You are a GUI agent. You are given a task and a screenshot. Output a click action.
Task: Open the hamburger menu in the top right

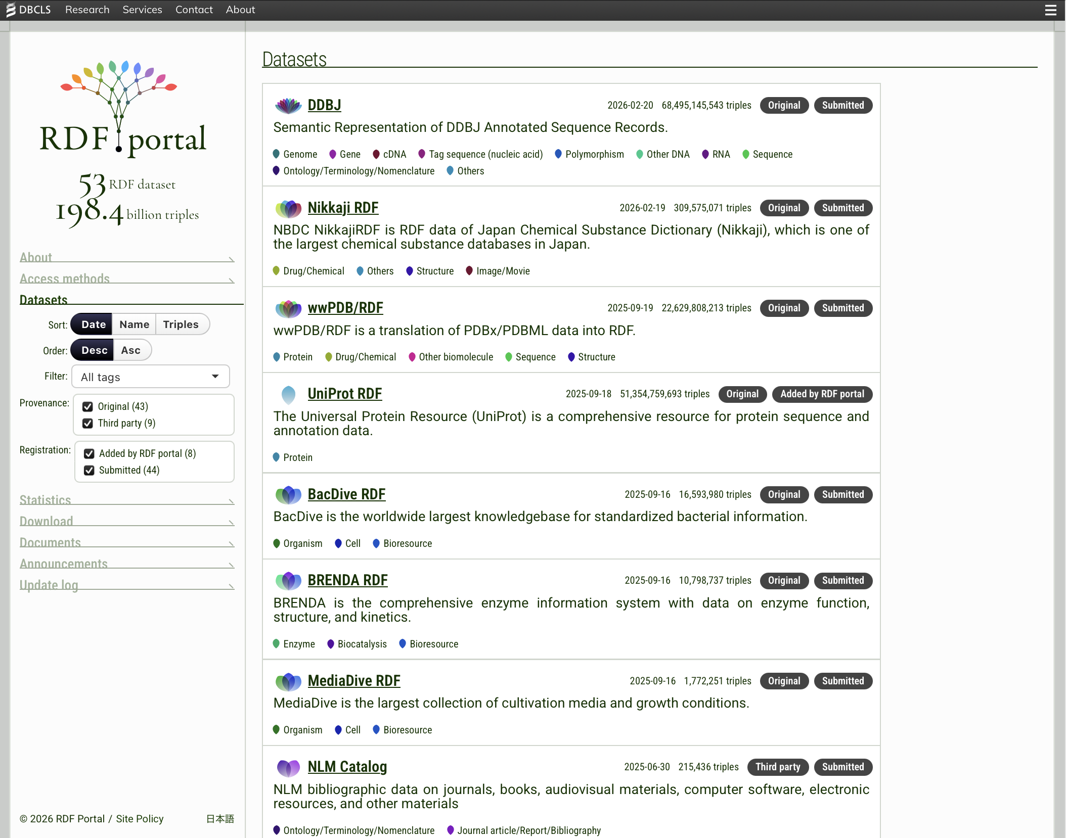1050,10
